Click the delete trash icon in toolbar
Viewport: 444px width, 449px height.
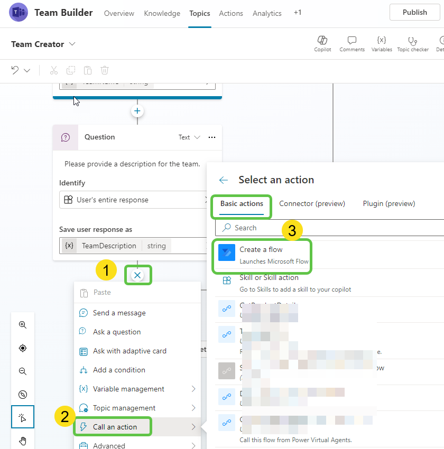click(104, 70)
